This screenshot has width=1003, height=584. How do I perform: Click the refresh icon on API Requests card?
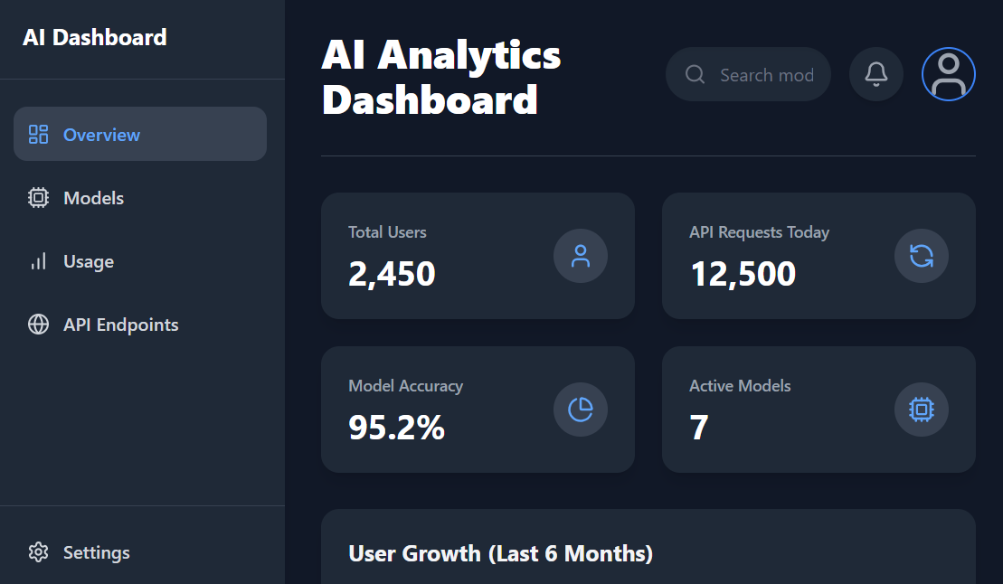coord(921,256)
